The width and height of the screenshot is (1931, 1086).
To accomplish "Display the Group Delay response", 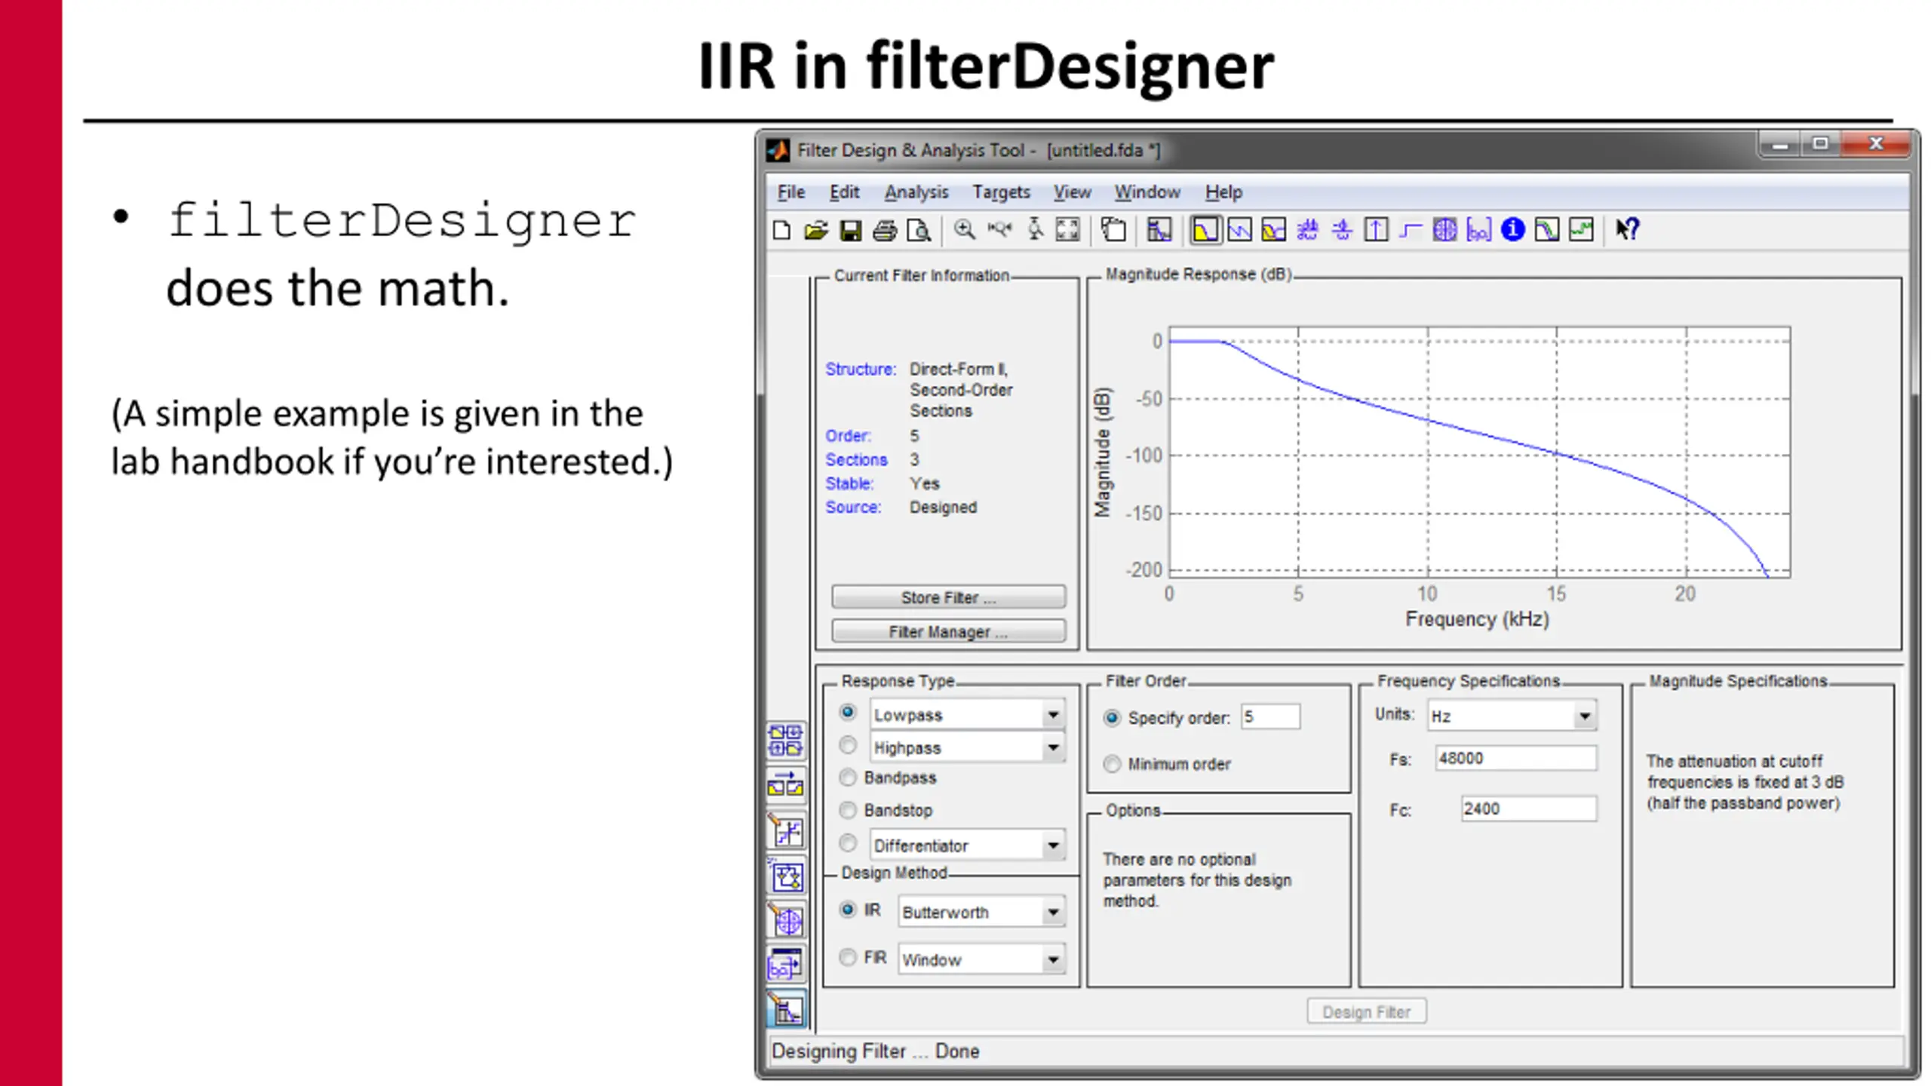I will pyautogui.click(x=1307, y=229).
